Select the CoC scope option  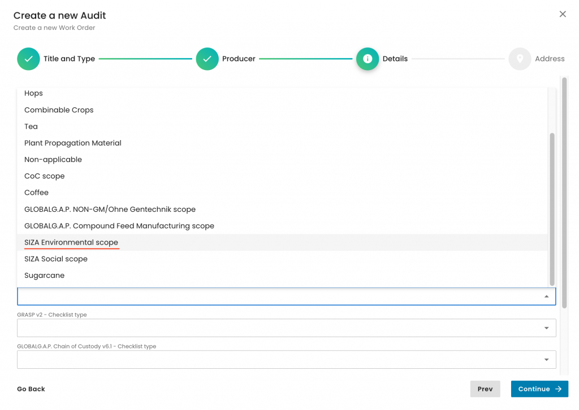[45, 176]
